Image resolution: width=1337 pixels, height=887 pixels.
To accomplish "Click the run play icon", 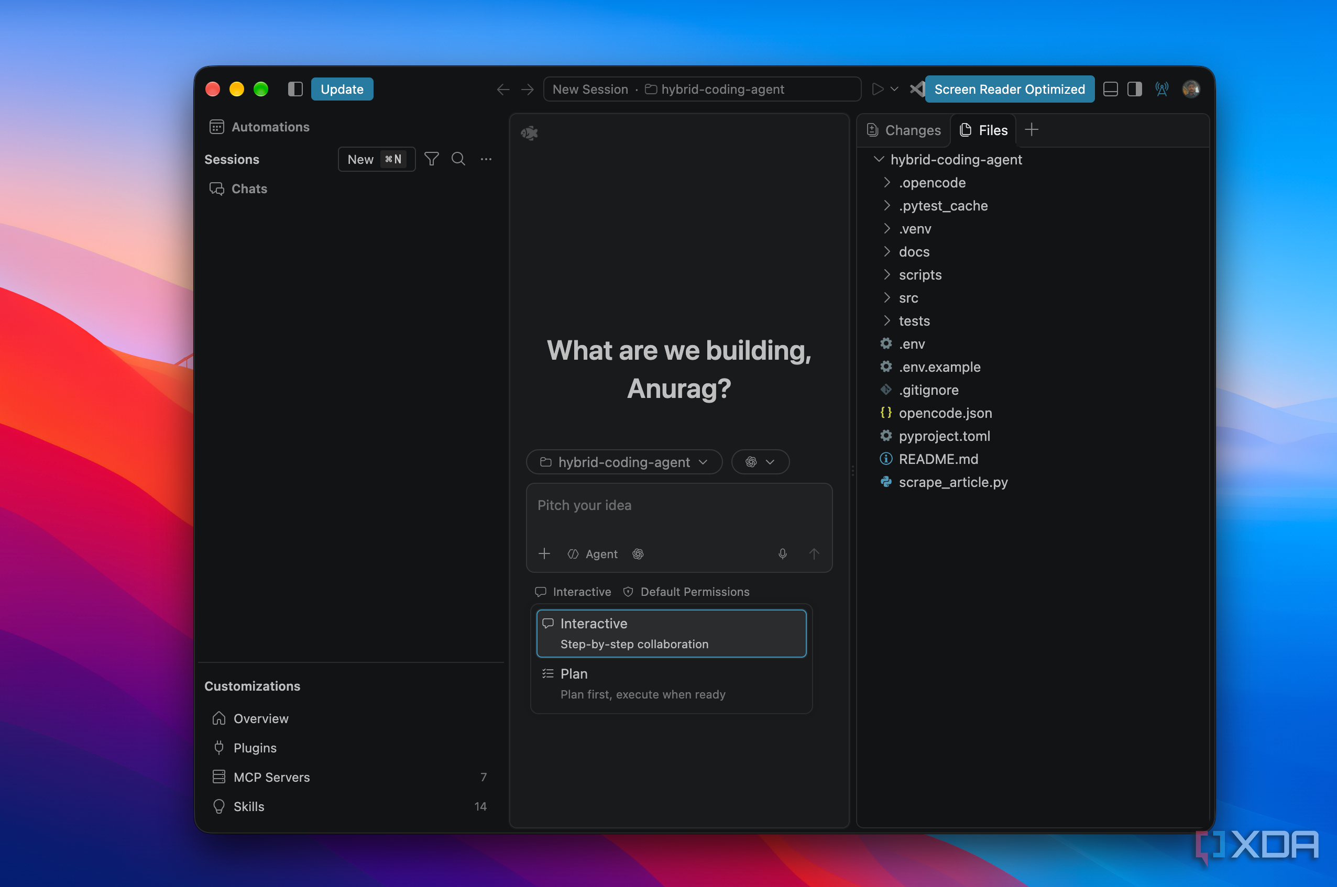I will (878, 90).
